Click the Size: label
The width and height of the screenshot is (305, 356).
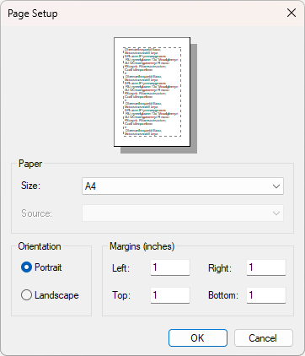click(31, 186)
